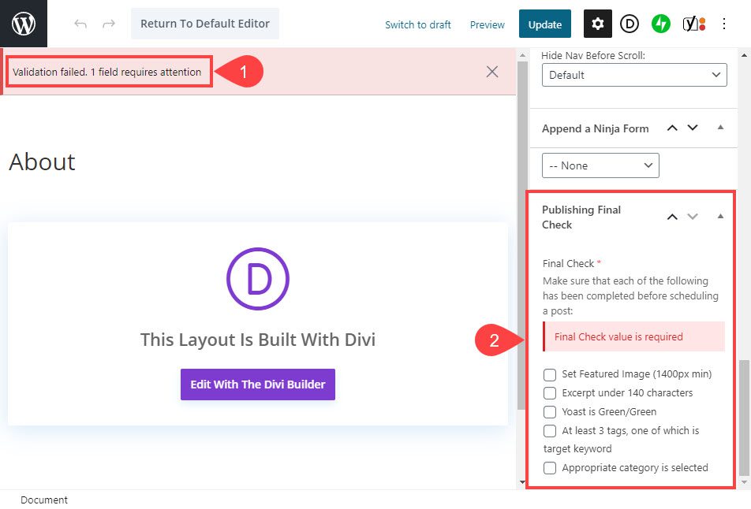Dismiss the validation failed notice
This screenshot has width=751, height=509.
pyautogui.click(x=492, y=72)
